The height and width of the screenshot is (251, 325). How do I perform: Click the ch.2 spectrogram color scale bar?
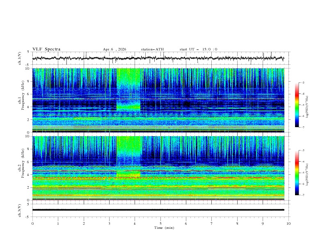point(297,173)
